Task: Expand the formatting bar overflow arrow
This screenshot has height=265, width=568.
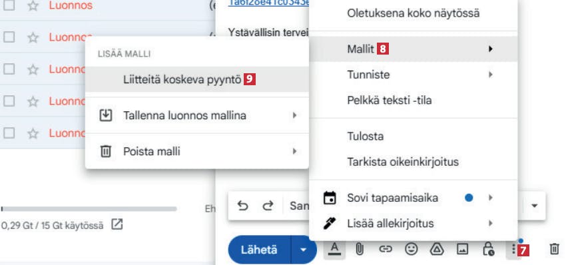Action: (x=534, y=206)
